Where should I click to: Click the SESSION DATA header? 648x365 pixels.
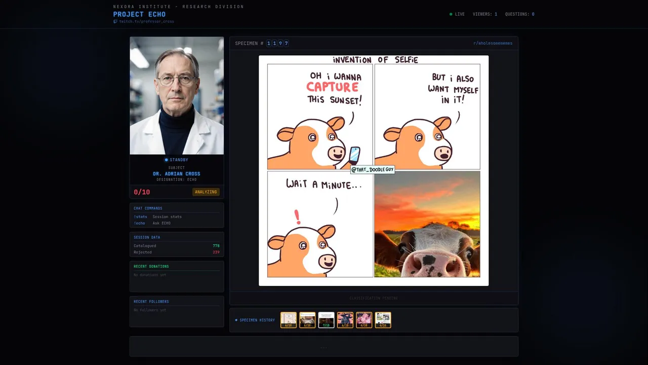click(x=147, y=237)
